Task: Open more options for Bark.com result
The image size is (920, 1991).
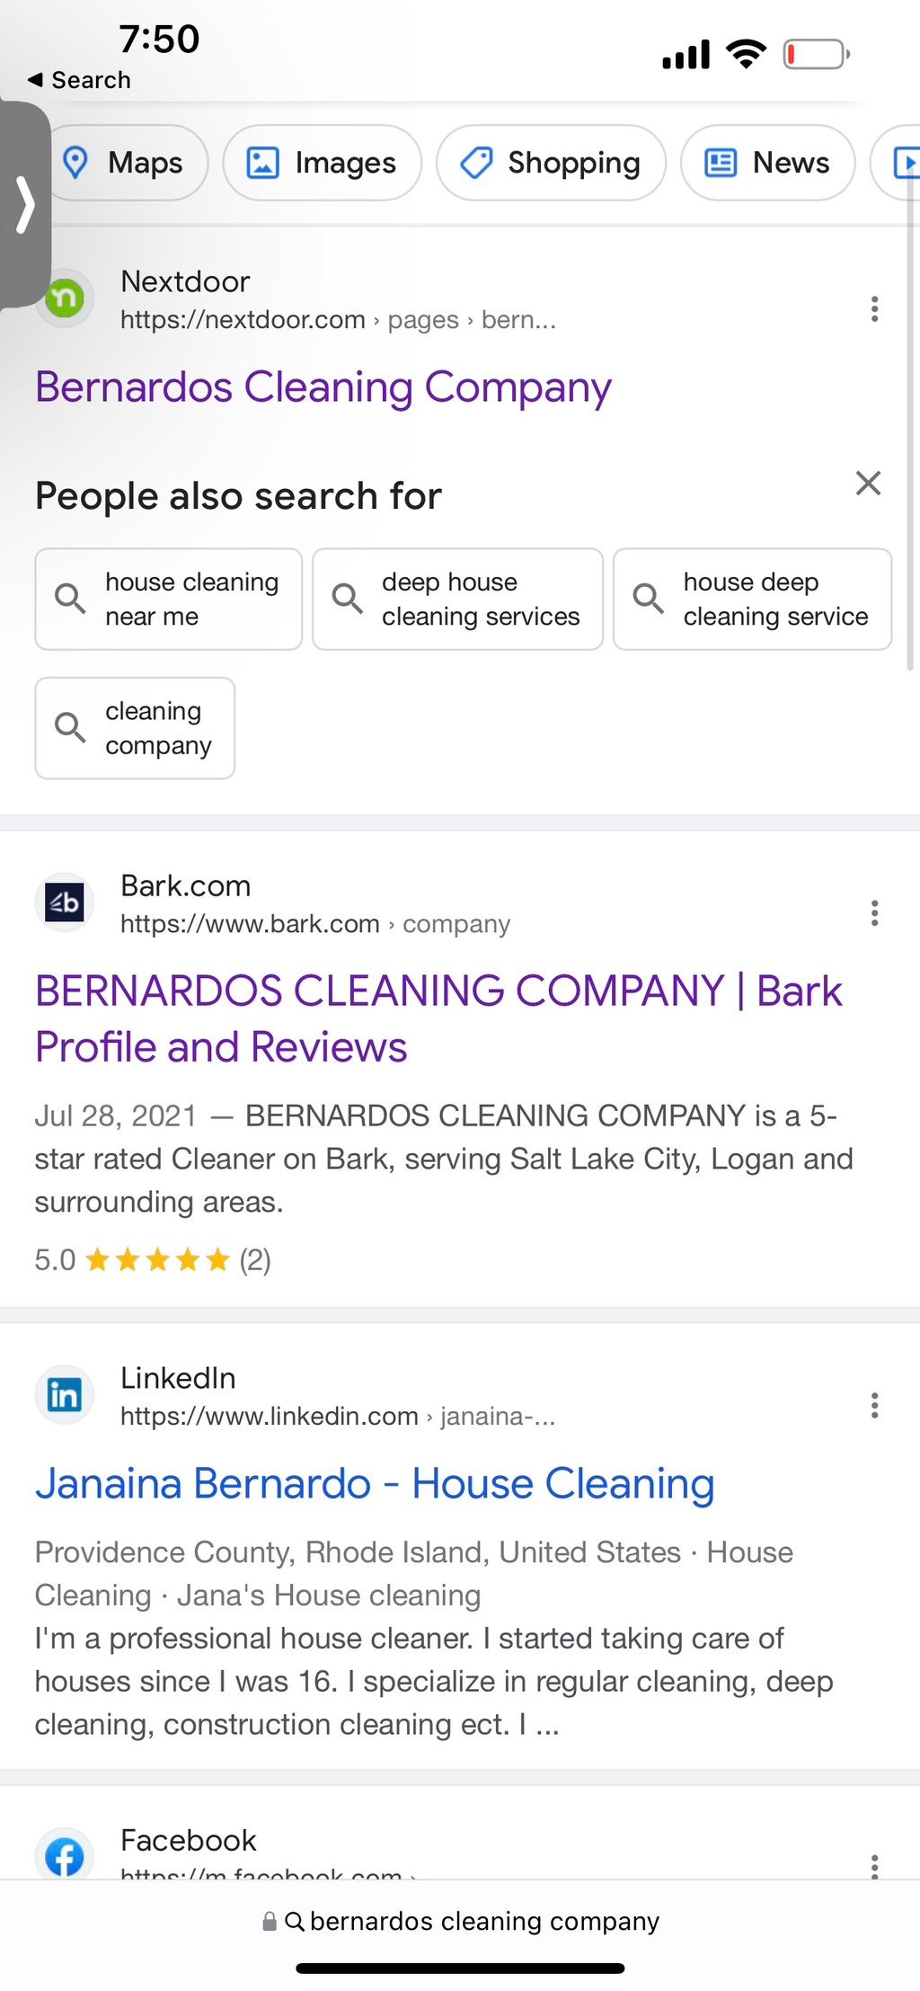Action: [874, 913]
